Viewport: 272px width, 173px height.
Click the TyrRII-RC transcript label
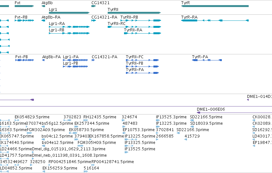pos(117,24)
